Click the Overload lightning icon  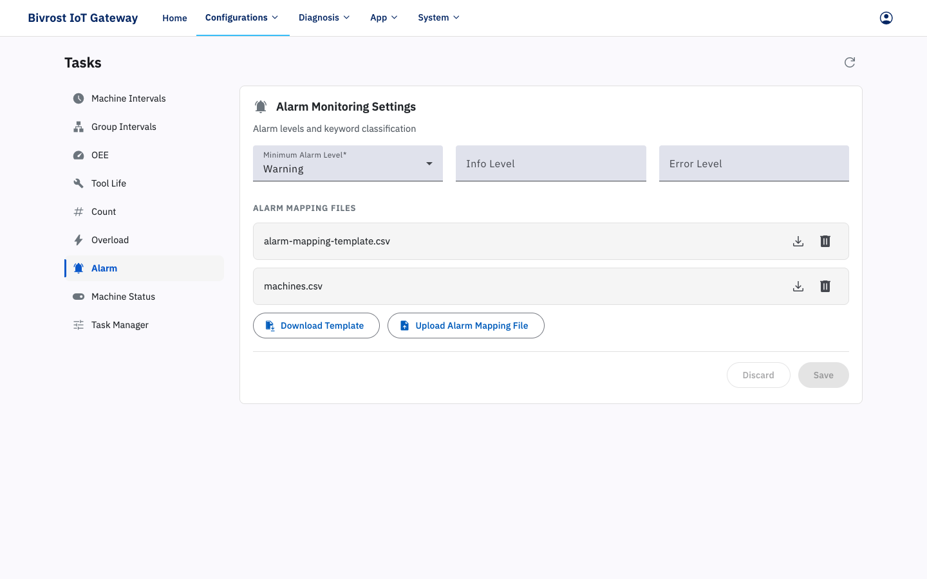[79, 240]
